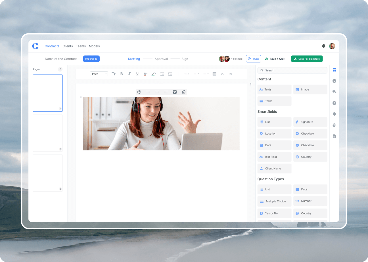Align the image right in the image toolbar
The image size is (368, 262).
(166, 92)
